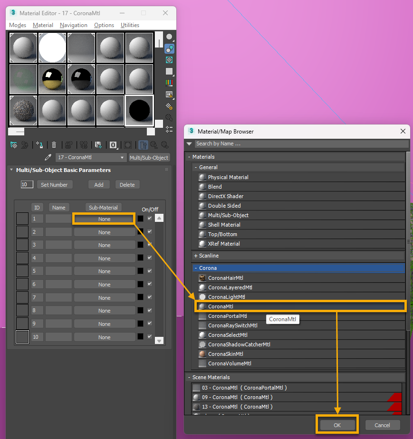Click the Put Material to Scene icon
The image size is (413, 439).
(25, 145)
